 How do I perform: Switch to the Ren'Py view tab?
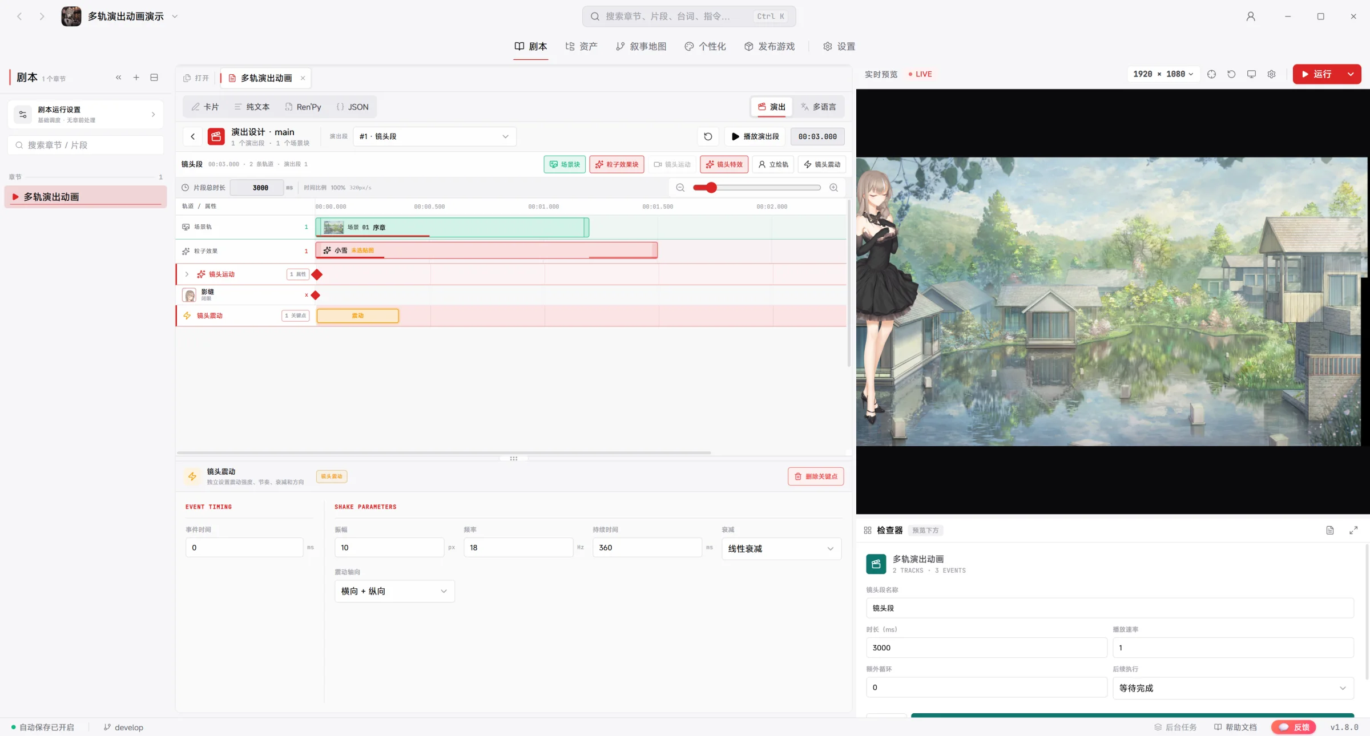tap(303, 107)
